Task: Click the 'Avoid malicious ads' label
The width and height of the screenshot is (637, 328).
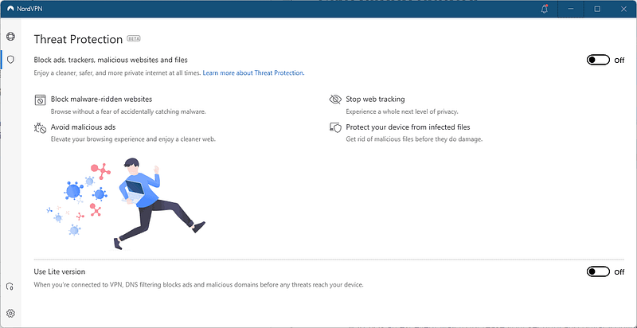Action: point(84,127)
